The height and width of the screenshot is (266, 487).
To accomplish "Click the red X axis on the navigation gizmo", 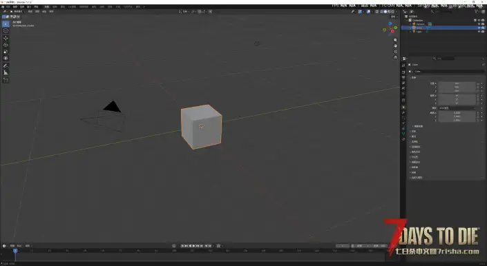I will pos(392,31).
